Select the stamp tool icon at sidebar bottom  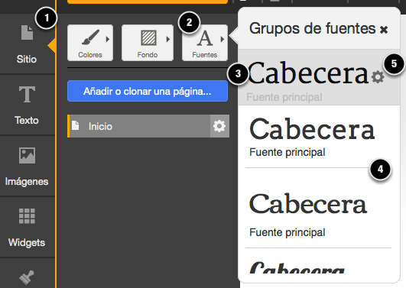point(27,277)
